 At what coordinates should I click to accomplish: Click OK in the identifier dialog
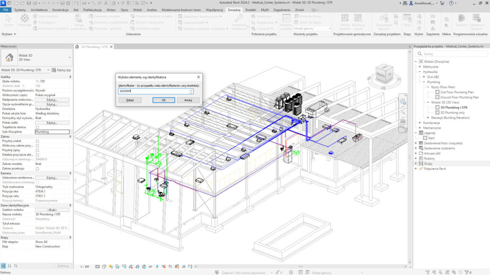[163, 100]
